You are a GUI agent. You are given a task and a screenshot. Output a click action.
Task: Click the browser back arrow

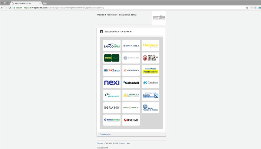click(2, 8)
